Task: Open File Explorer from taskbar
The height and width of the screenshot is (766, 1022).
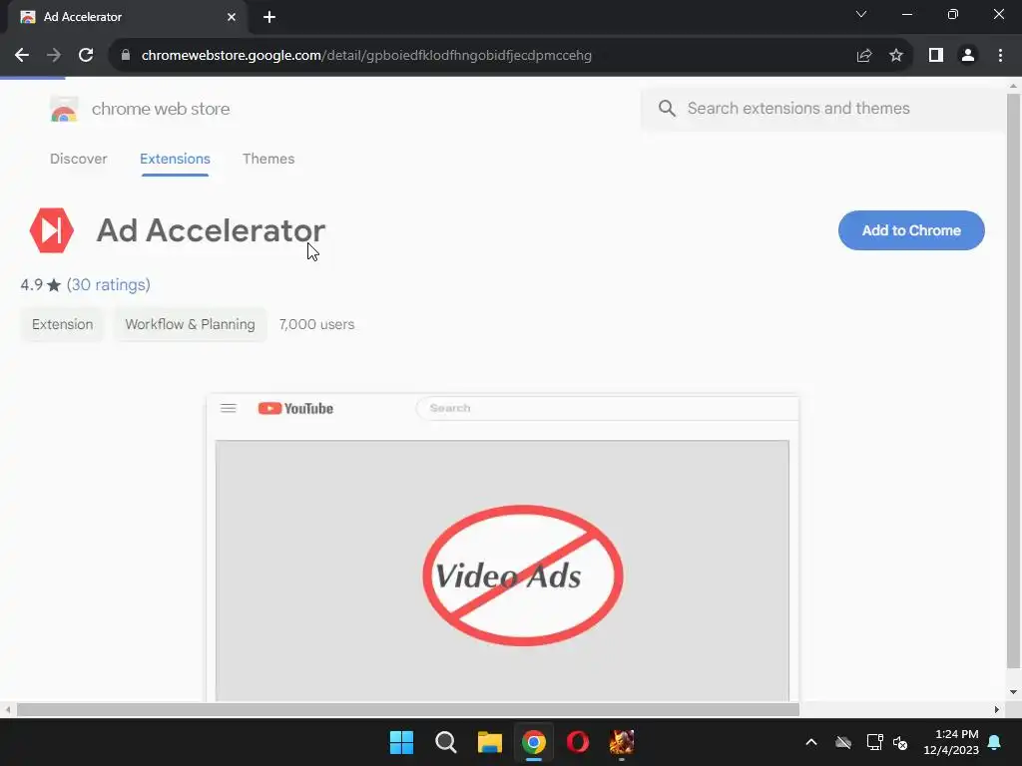Action: (x=489, y=742)
